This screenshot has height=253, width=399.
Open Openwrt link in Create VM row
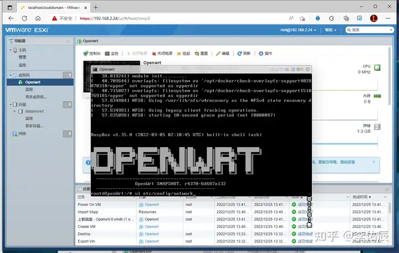[x=152, y=226]
